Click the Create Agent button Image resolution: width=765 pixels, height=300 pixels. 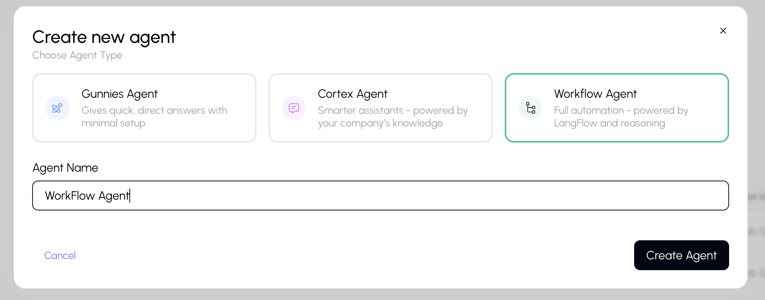tap(681, 255)
